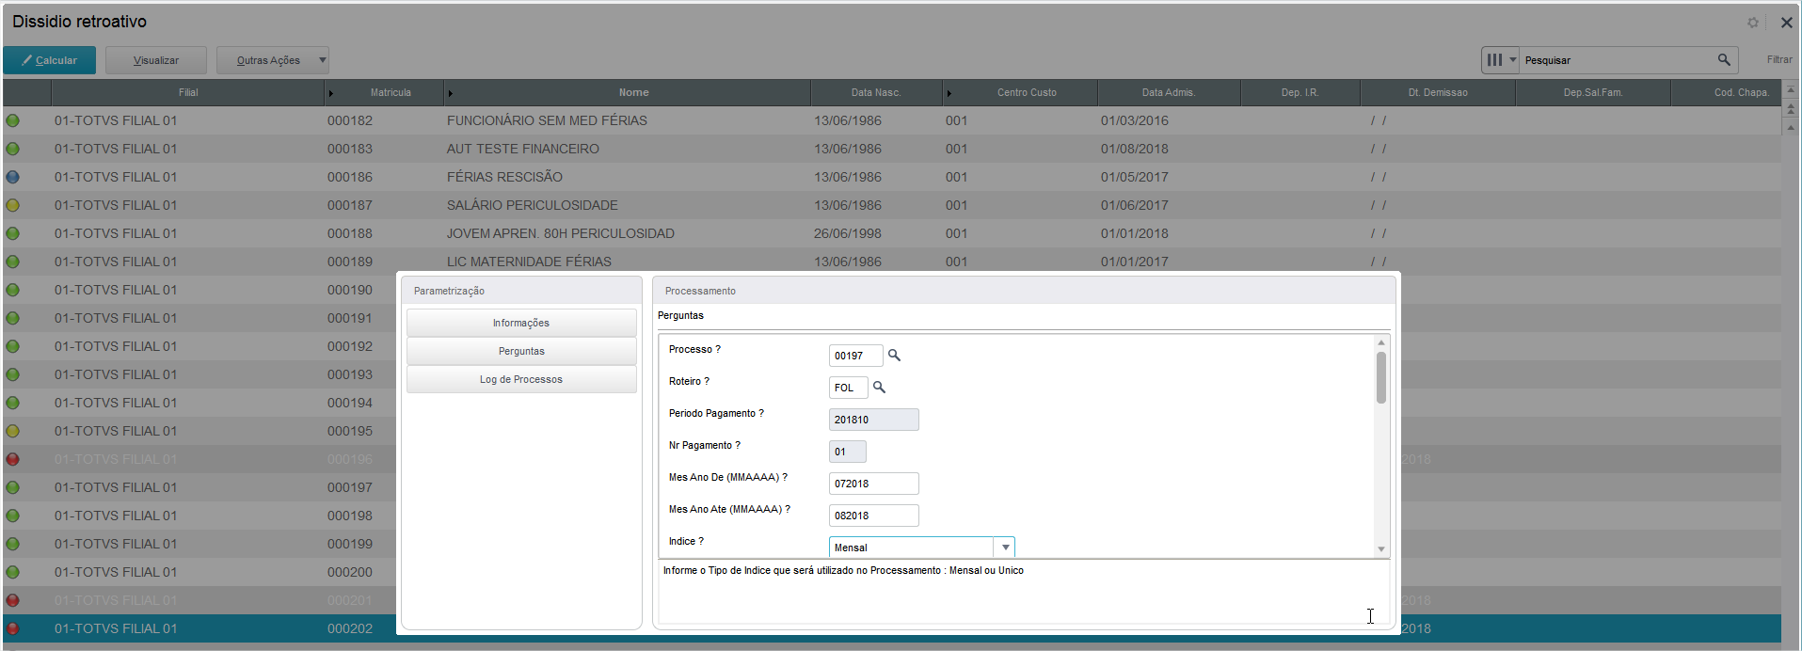
Task: Click the Data Admis. column header
Action: 1169,92
